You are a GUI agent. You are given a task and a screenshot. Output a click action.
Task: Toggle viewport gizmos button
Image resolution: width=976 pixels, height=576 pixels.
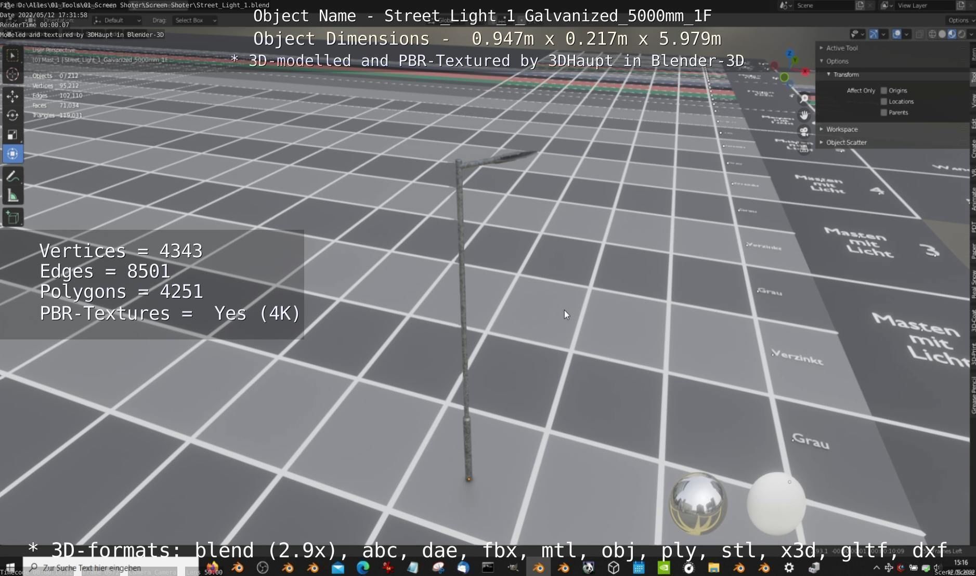(x=873, y=34)
